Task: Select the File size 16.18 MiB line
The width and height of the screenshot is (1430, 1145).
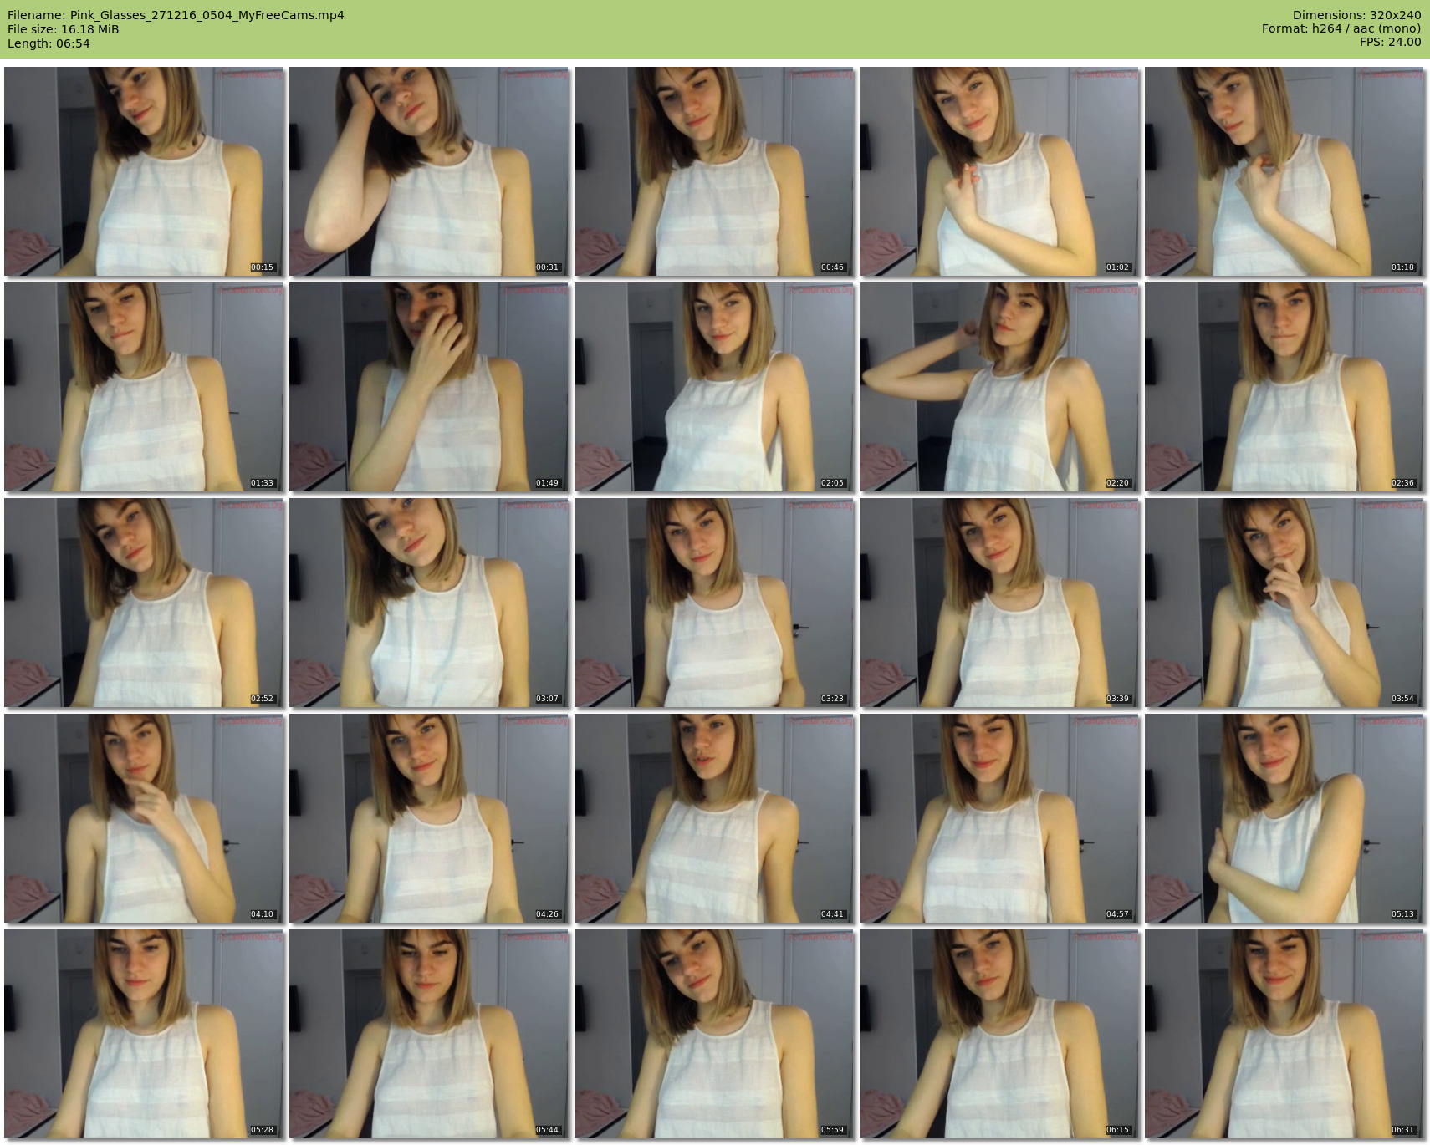Action: tap(64, 29)
